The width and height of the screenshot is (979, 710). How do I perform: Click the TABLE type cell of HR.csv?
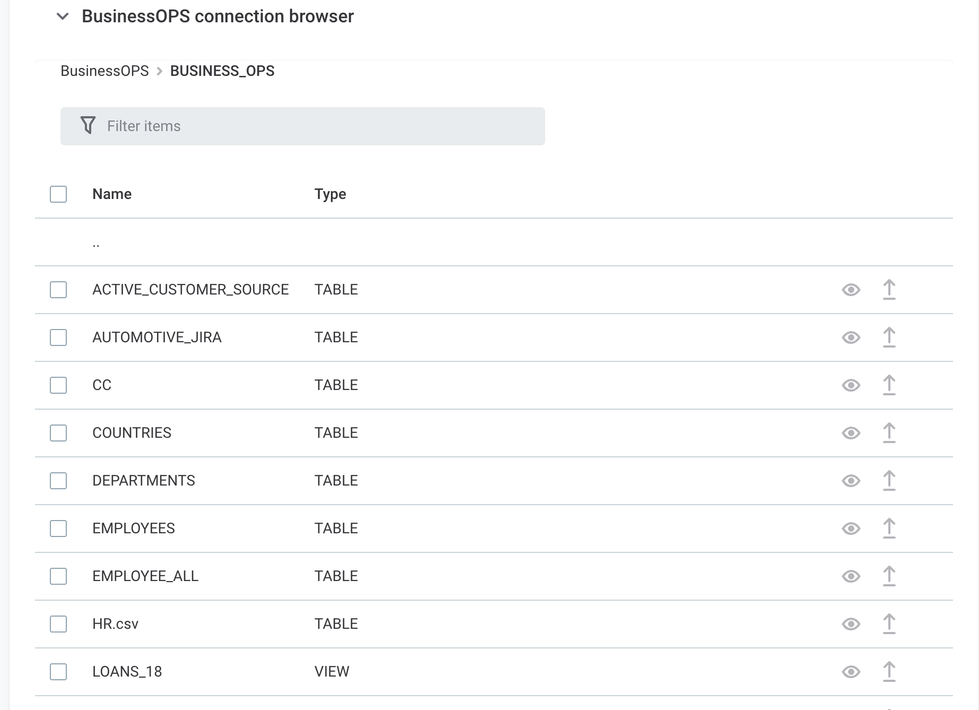336,624
